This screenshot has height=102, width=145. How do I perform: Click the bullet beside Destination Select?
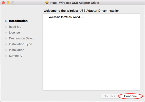(6, 38)
